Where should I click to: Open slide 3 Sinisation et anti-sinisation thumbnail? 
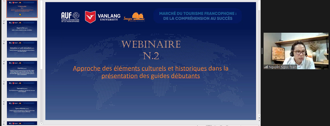tap(22, 49)
